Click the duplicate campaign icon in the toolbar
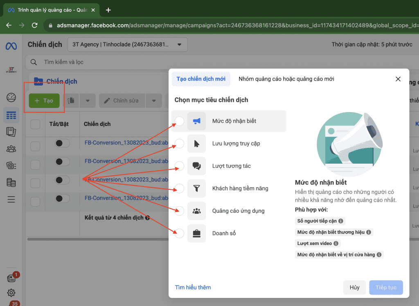 coord(71,101)
